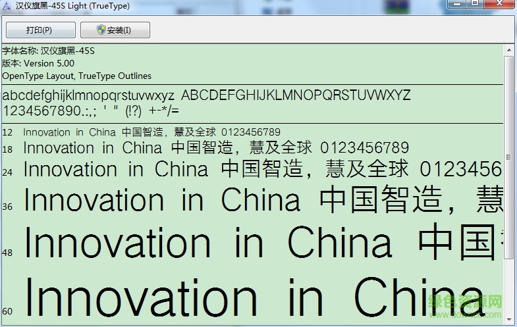The height and width of the screenshot is (327, 517).
Task: Click the 36 point sample text line
Action: [x=263, y=199]
